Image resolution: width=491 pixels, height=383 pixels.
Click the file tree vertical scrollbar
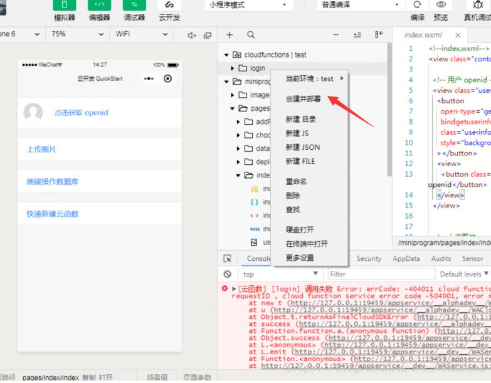tap(389, 110)
